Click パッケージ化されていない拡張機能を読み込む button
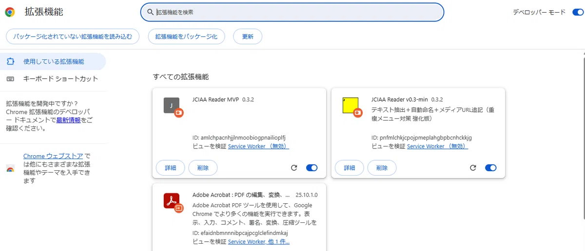The width and height of the screenshot is (585, 251). click(x=73, y=36)
